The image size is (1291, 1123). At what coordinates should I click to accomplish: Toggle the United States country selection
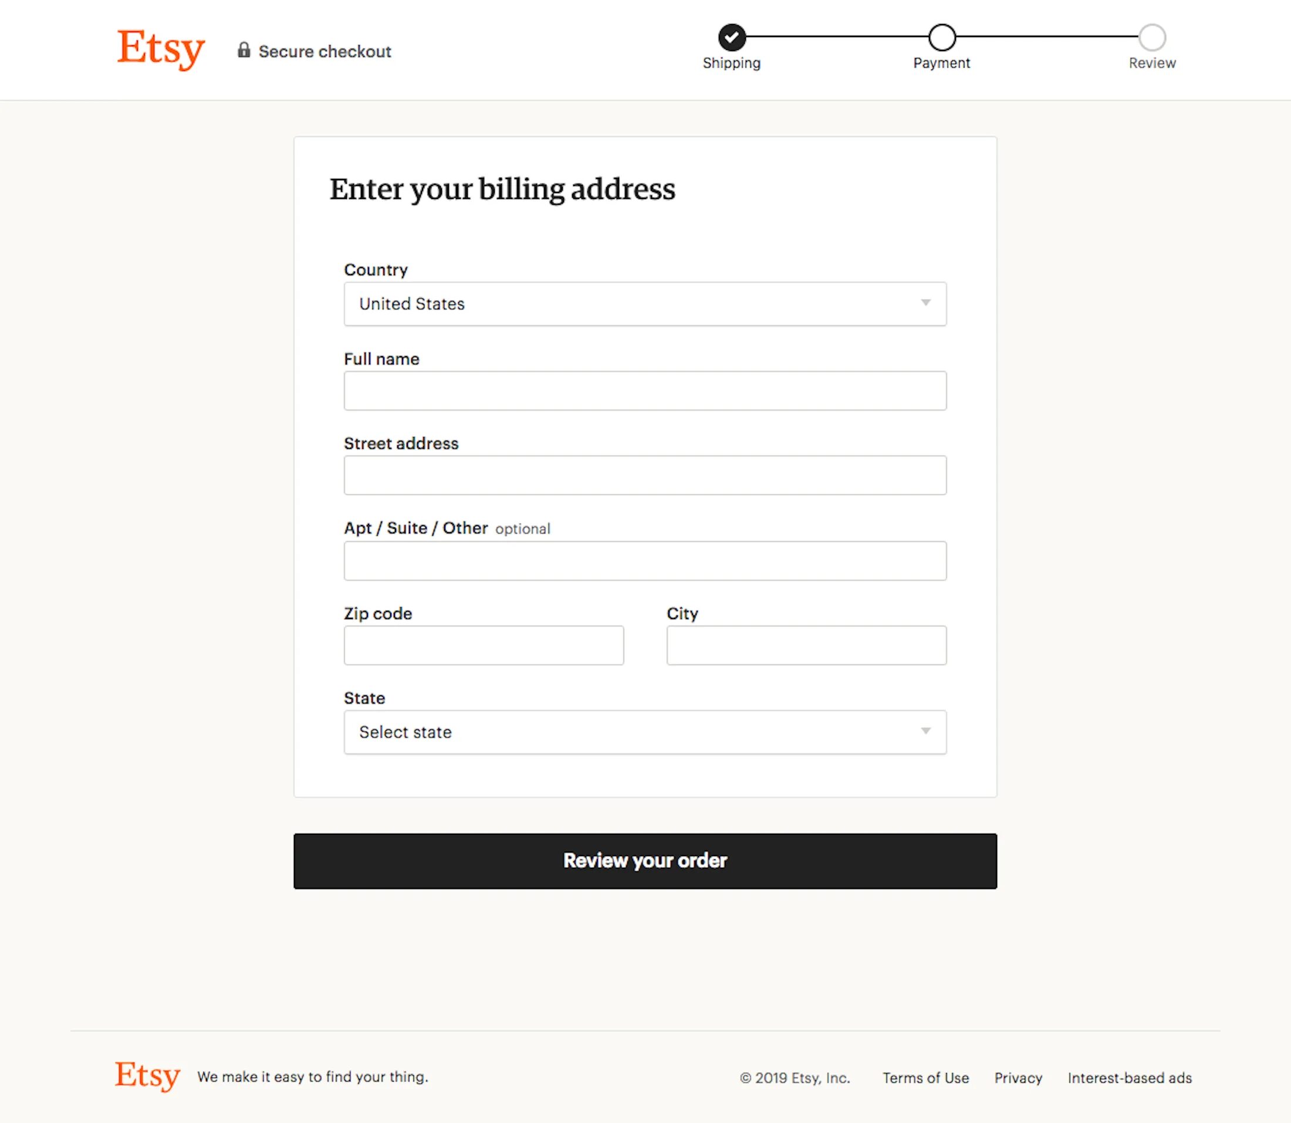tap(645, 303)
